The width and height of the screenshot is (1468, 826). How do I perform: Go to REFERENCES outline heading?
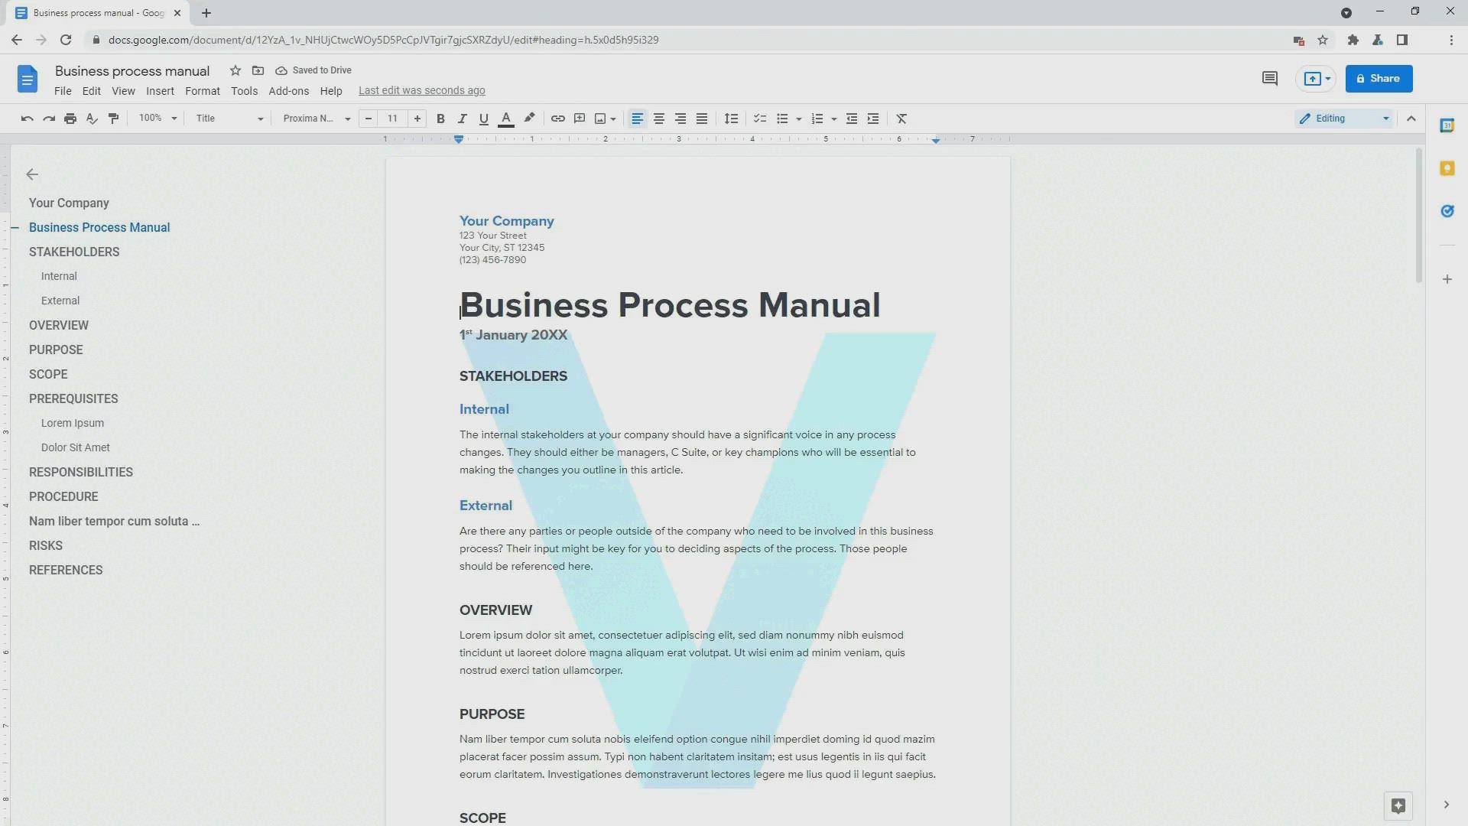pyautogui.click(x=66, y=571)
